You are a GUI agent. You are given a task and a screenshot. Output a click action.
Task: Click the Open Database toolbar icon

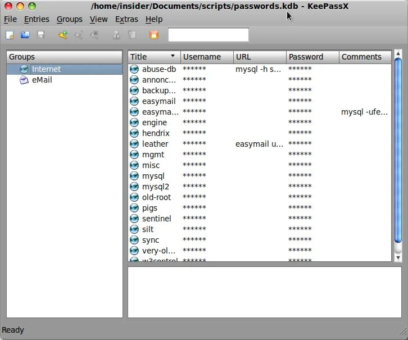click(25, 35)
